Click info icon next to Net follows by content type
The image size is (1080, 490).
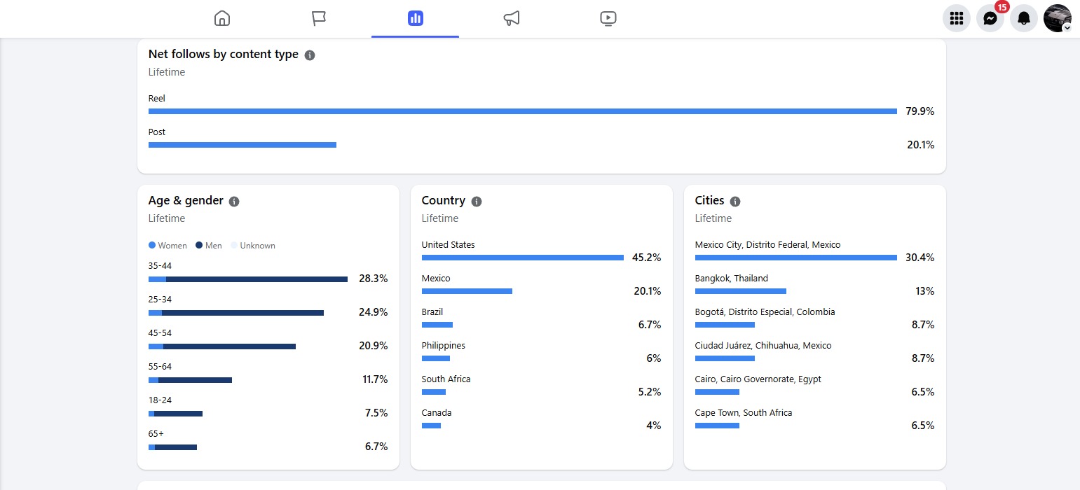click(310, 55)
